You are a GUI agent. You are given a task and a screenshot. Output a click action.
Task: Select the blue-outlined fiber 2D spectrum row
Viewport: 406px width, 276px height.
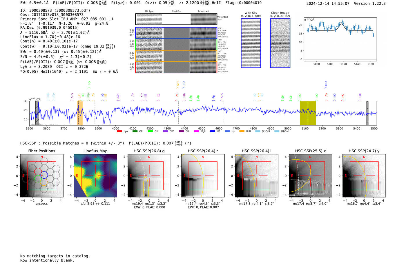click(176, 33)
